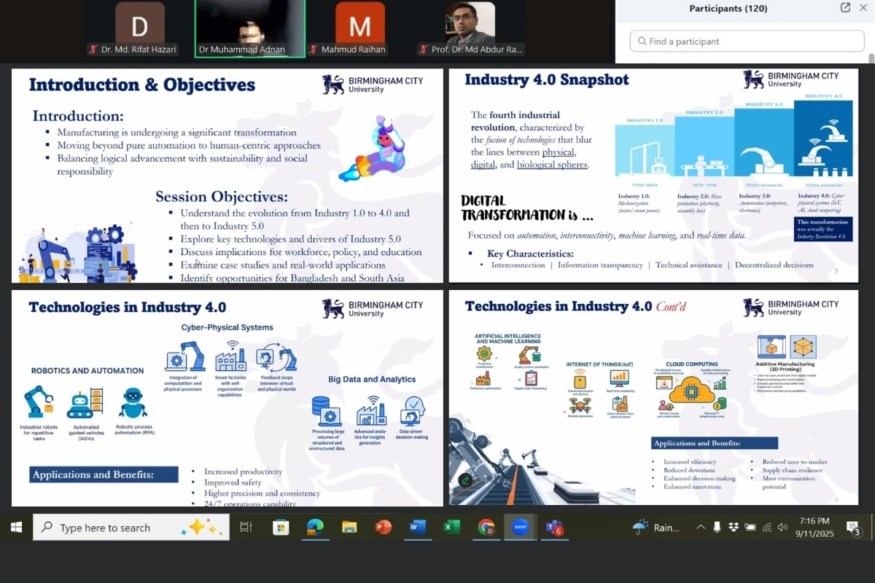Expand the hidden system tray icons
Viewport: 875px width, 583px height.
(701, 527)
